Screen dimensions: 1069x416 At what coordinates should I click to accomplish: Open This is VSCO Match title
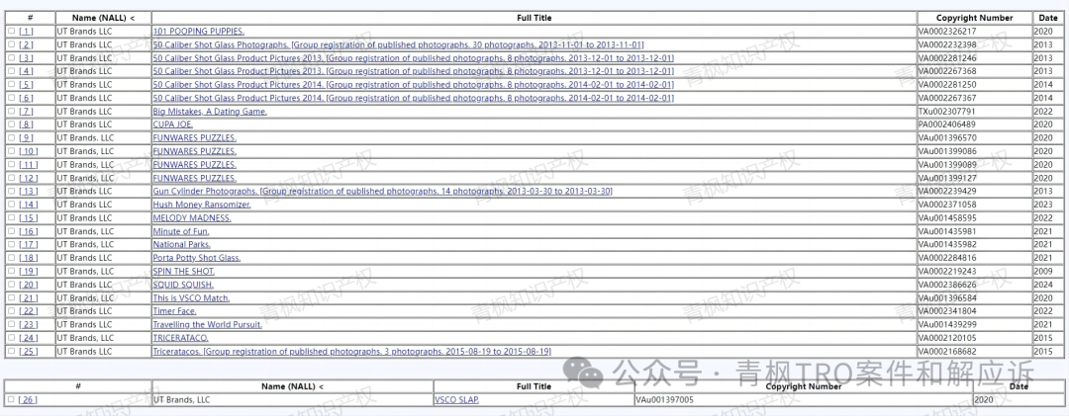(x=192, y=297)
